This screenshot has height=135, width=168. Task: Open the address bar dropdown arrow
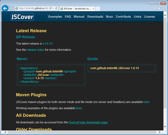point(53,8)
